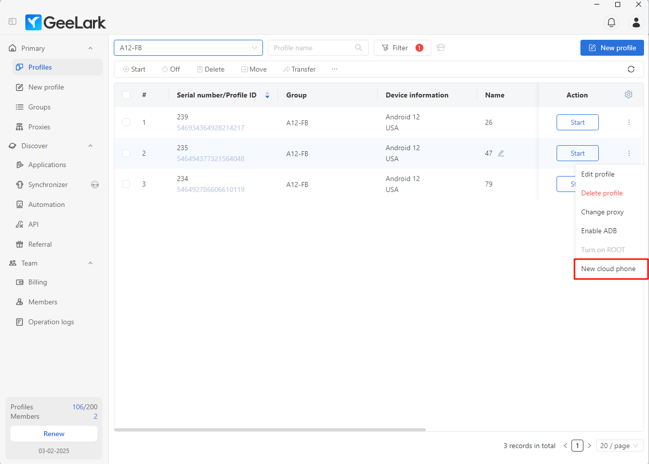Click profile ID 546494377321564048
This screenshot has width=649, height=464.
click(211, 159)
